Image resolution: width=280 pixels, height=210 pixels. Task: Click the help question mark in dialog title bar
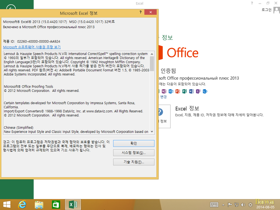pos(140,12)
